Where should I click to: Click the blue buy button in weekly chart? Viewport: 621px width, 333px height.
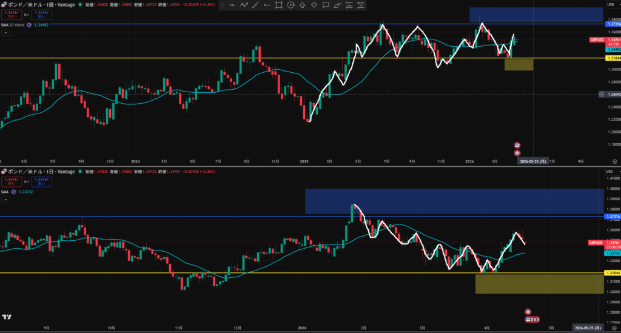pos(42,14)
